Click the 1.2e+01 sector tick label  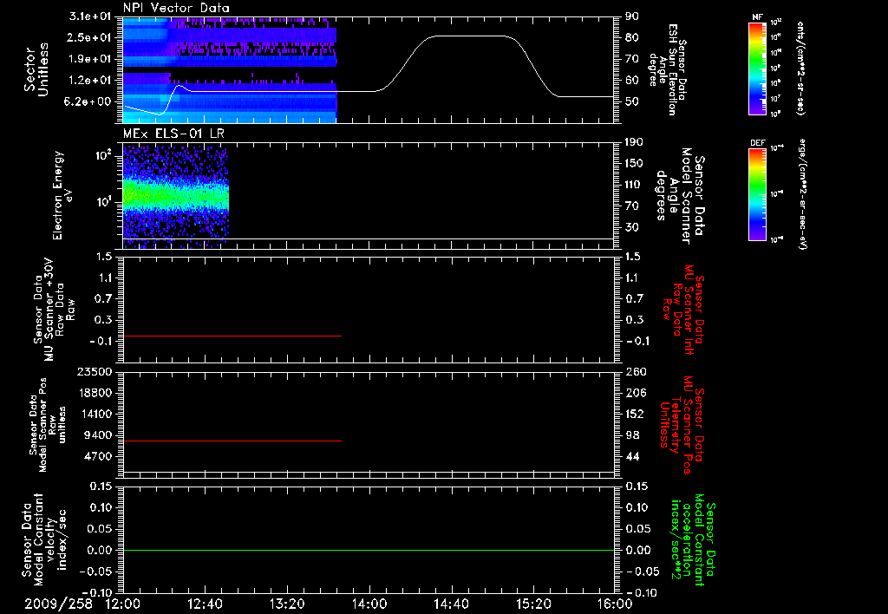tap(89, 81)
